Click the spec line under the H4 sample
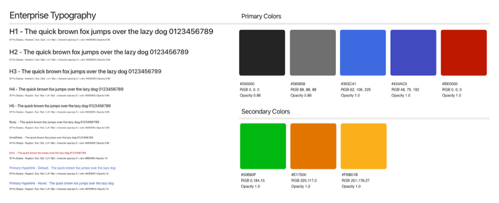499x203 pixels. (60, 95)
